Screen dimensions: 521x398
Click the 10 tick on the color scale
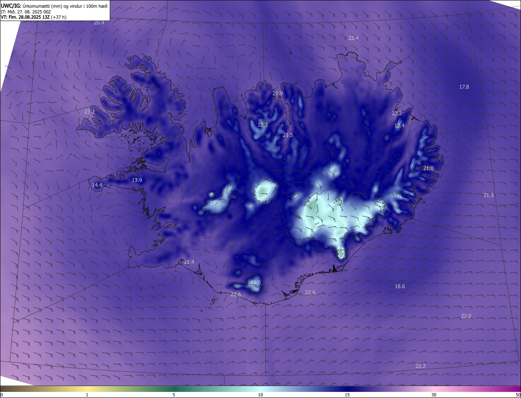point(260,395)
